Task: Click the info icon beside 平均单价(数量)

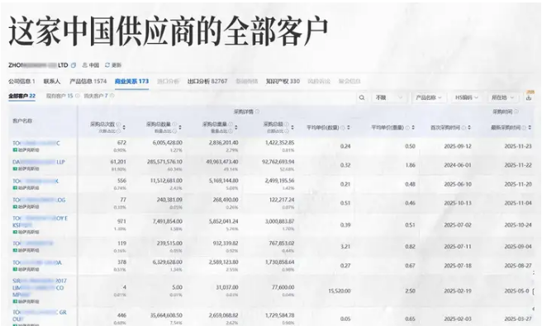Action: pos(343,127)
